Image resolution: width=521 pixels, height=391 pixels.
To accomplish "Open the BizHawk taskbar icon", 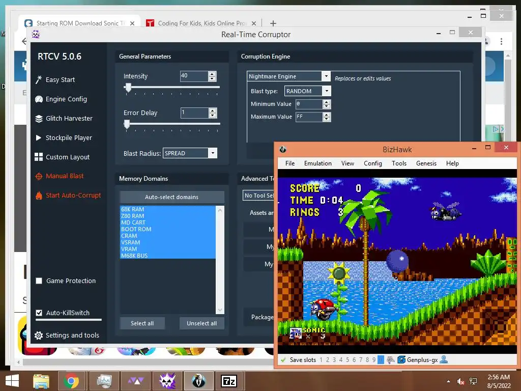I will tap(199, 381).
